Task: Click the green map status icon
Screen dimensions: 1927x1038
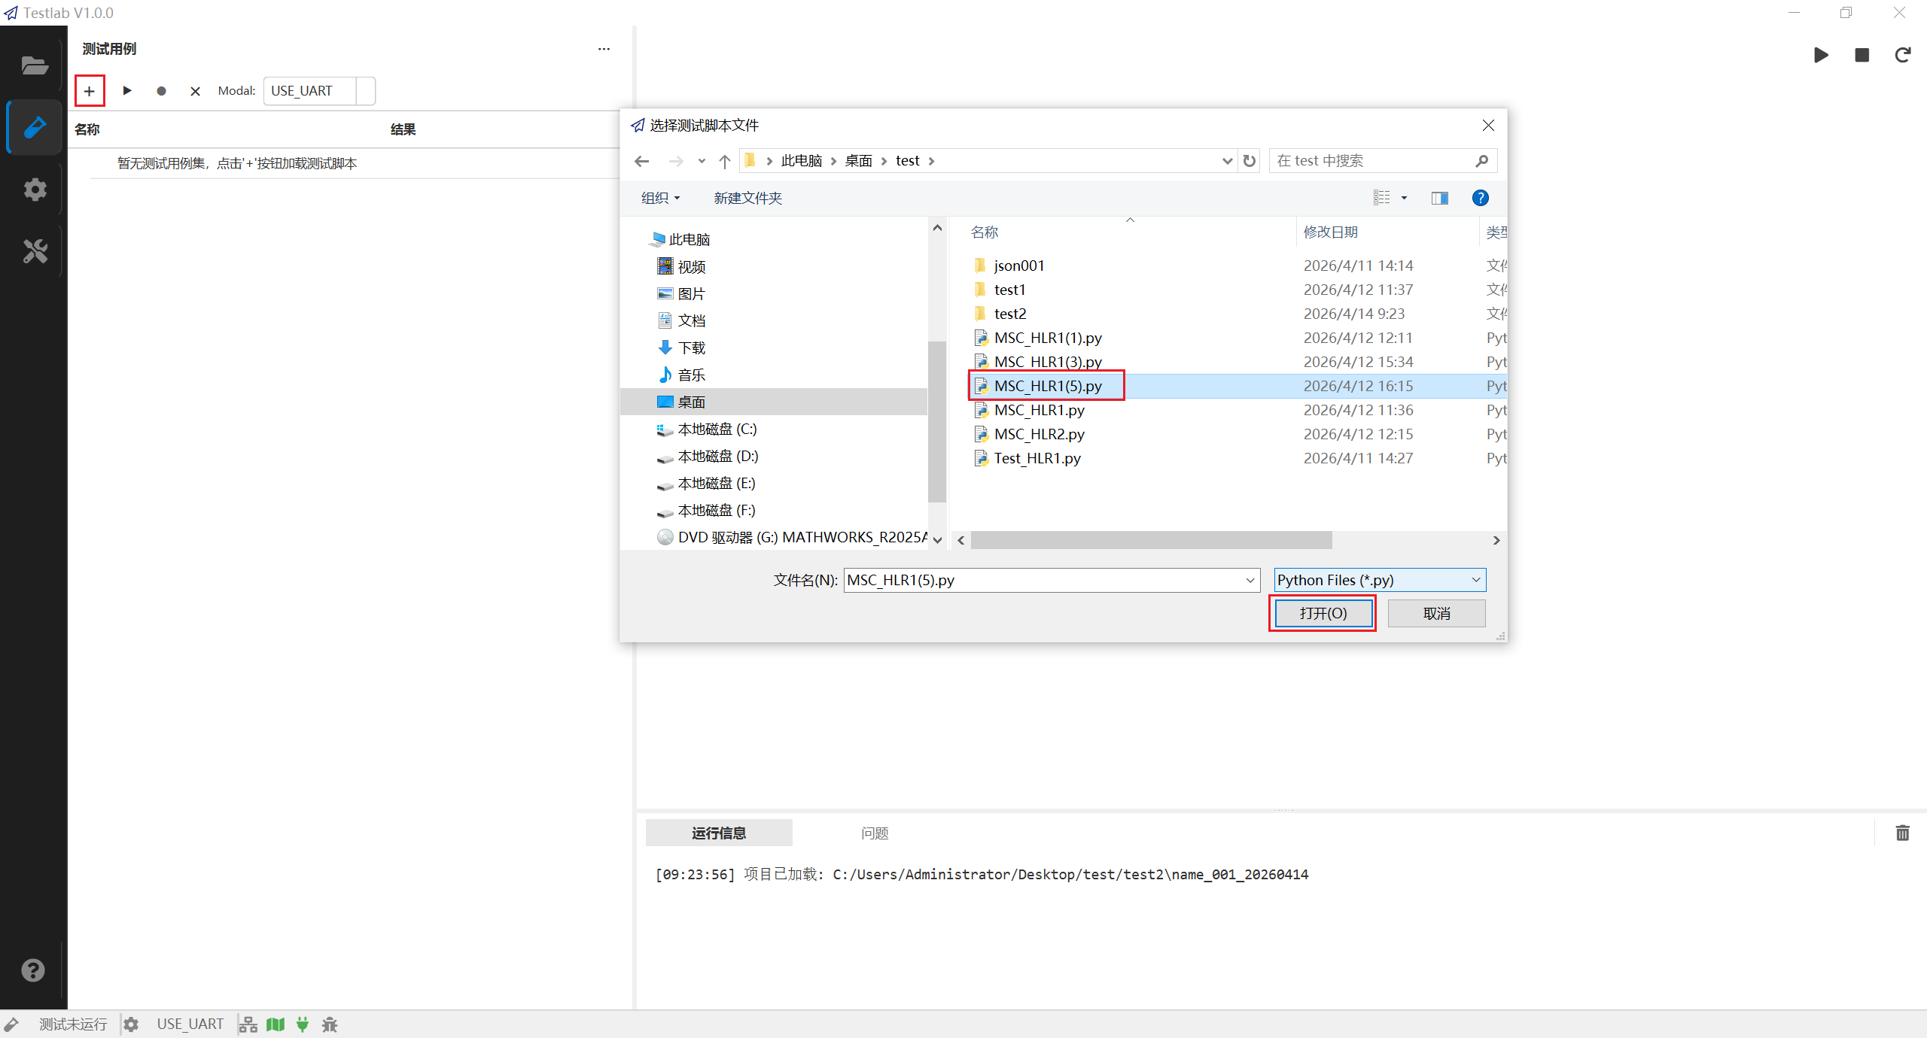Action: click(276, 1024)
